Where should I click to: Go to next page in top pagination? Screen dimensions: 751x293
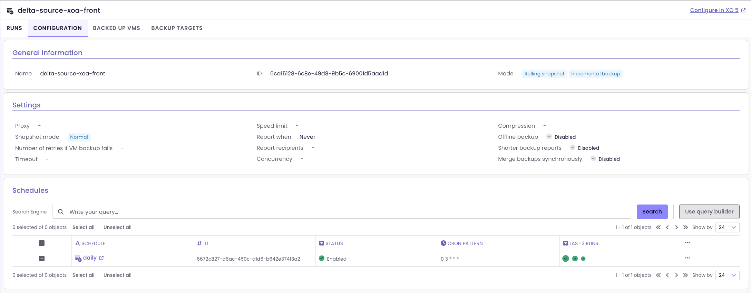click(676, 227)
